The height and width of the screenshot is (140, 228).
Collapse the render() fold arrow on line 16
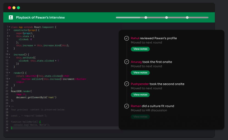point(9,73)
